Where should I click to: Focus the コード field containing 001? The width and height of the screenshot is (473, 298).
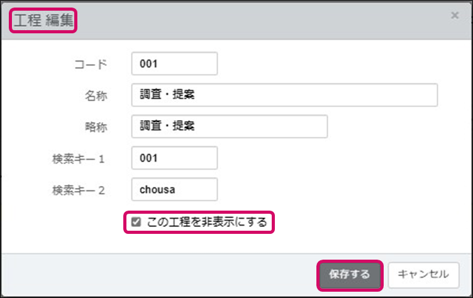(x=174, y=63)
